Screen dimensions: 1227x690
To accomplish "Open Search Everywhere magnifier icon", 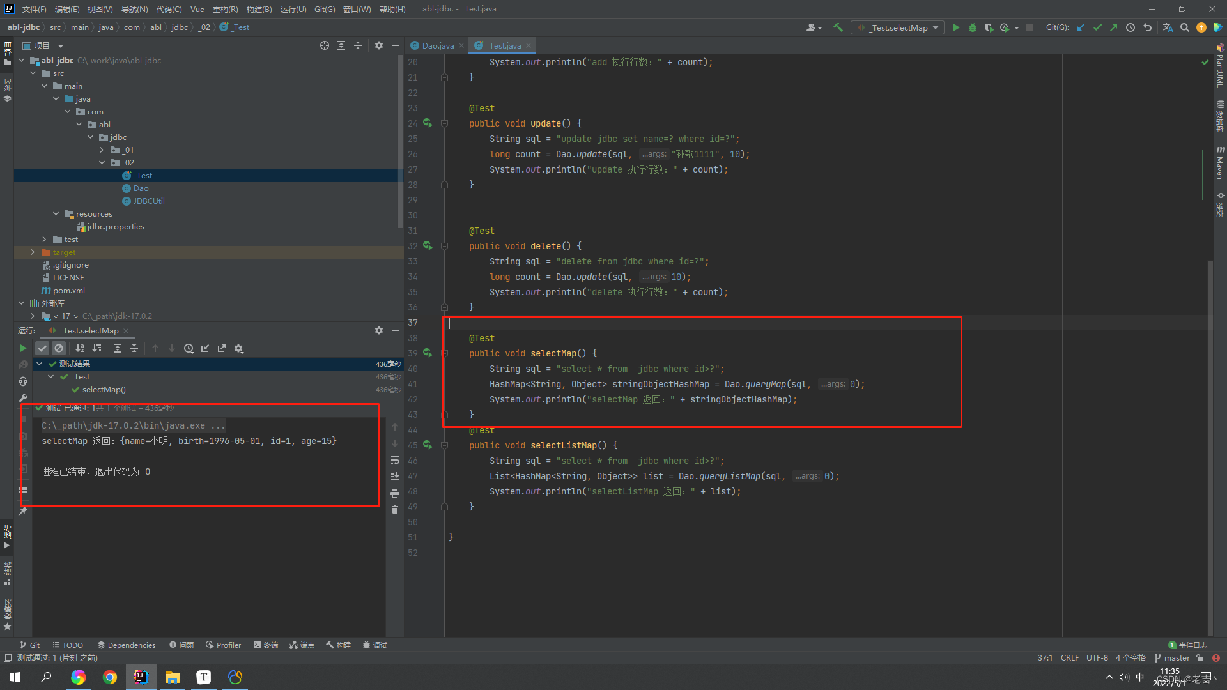I will click(1185, 27).
